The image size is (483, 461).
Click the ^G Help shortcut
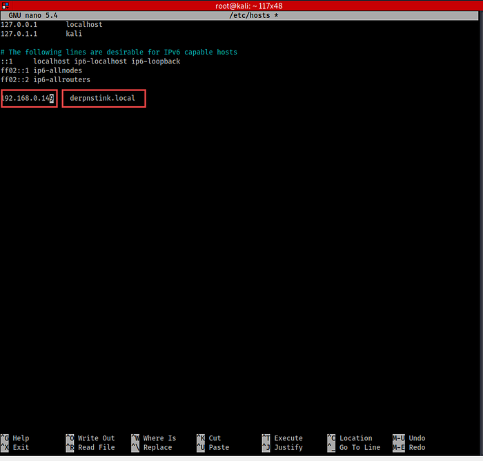pos(15,438)
